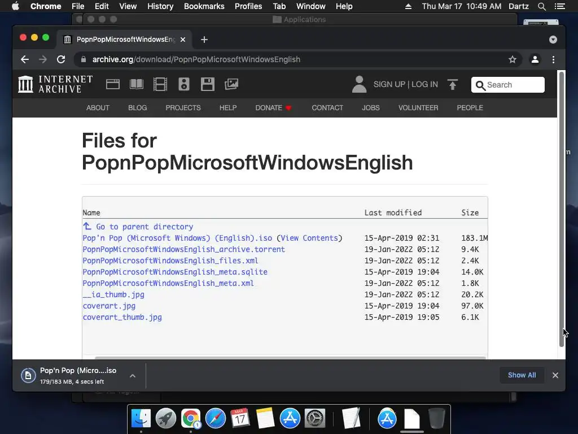This screenshot has width=578, height=434.
Task: Open Trash in the Dock
Action: (x=437, y=419)
